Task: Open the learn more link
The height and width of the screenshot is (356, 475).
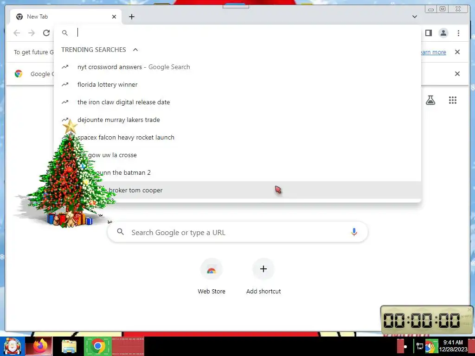Action: pos(434,52)
